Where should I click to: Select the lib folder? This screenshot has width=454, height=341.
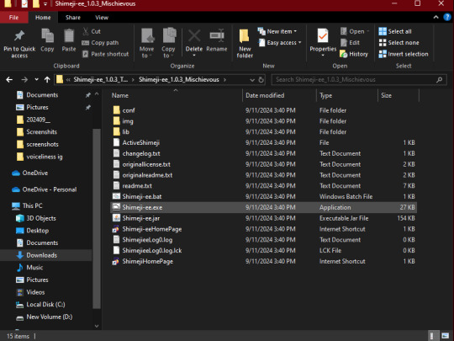(x=263, y=132)
